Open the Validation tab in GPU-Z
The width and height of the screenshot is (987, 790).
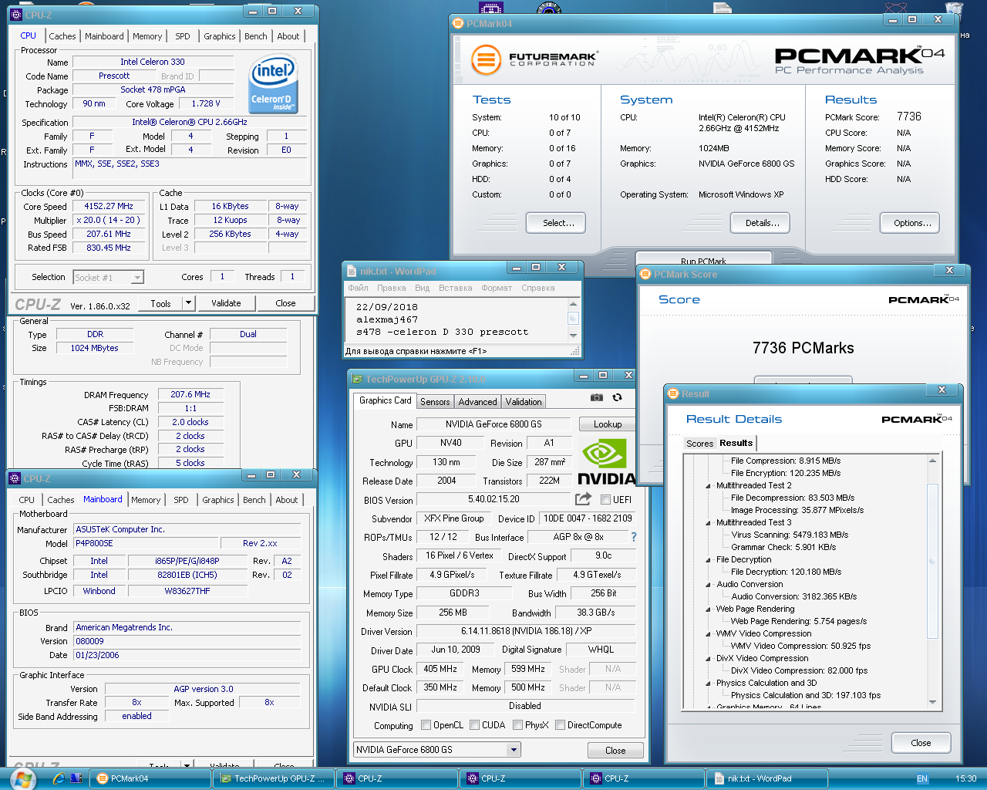click(x=524, y=401)
